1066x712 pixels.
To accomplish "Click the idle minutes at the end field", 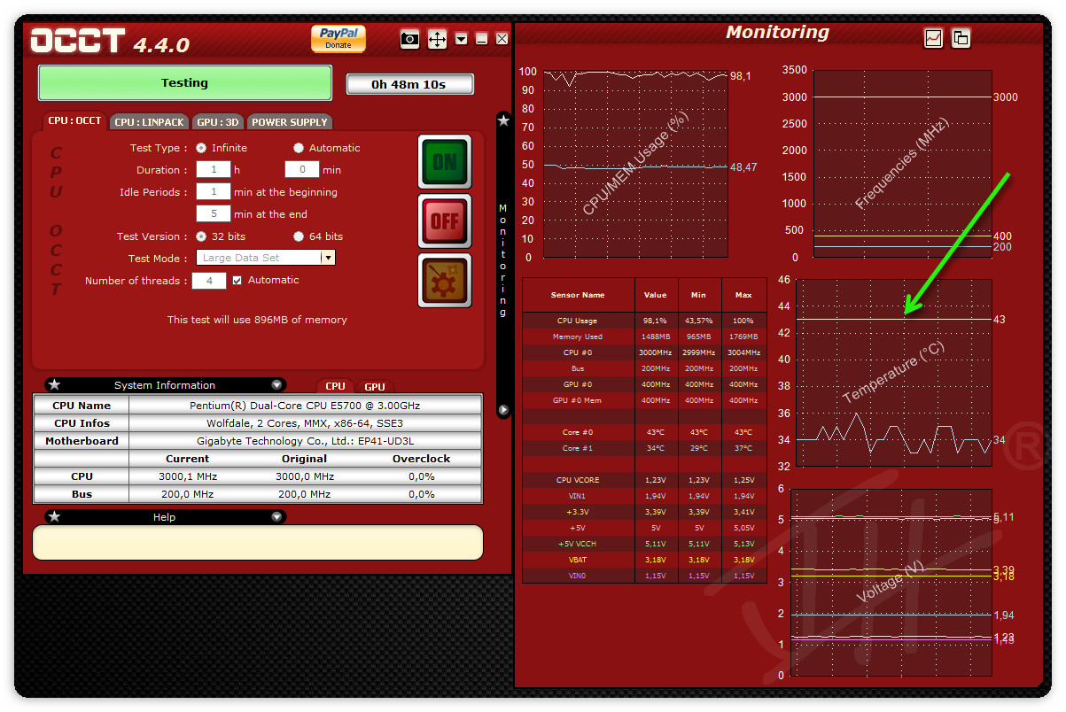I will pos(214,213).
